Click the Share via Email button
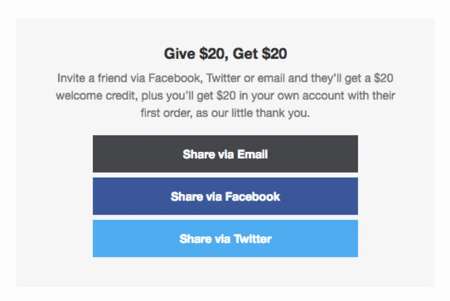The height and width of the screenshot is (301, 450). click(x=225, y=154)
